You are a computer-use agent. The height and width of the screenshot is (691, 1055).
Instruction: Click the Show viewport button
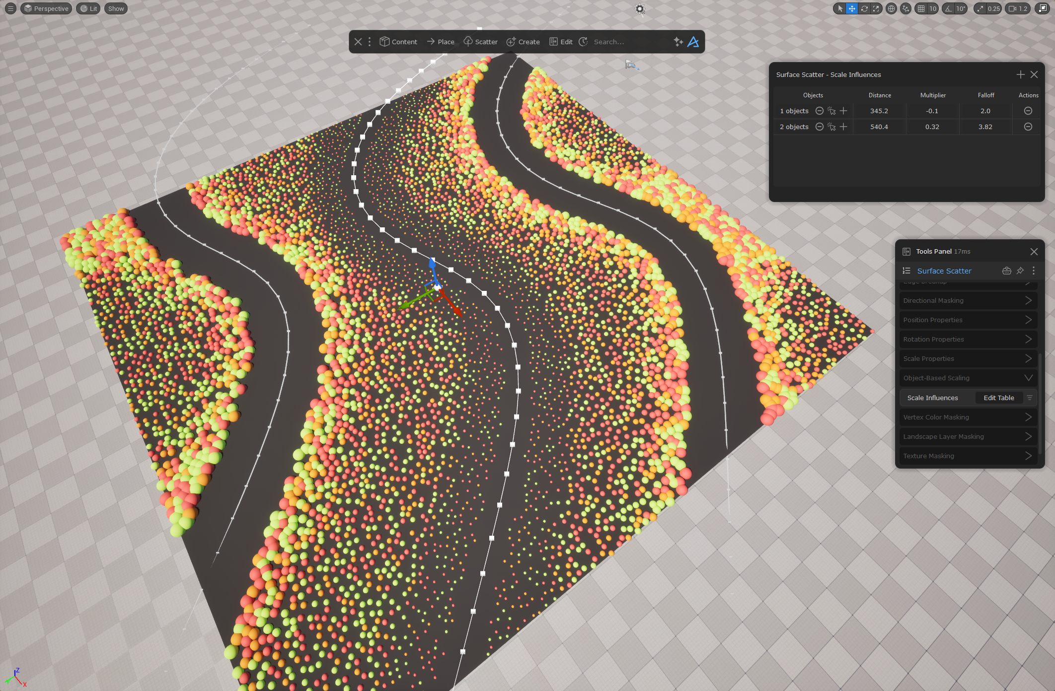pyautogui.click(x=116, y=8)
